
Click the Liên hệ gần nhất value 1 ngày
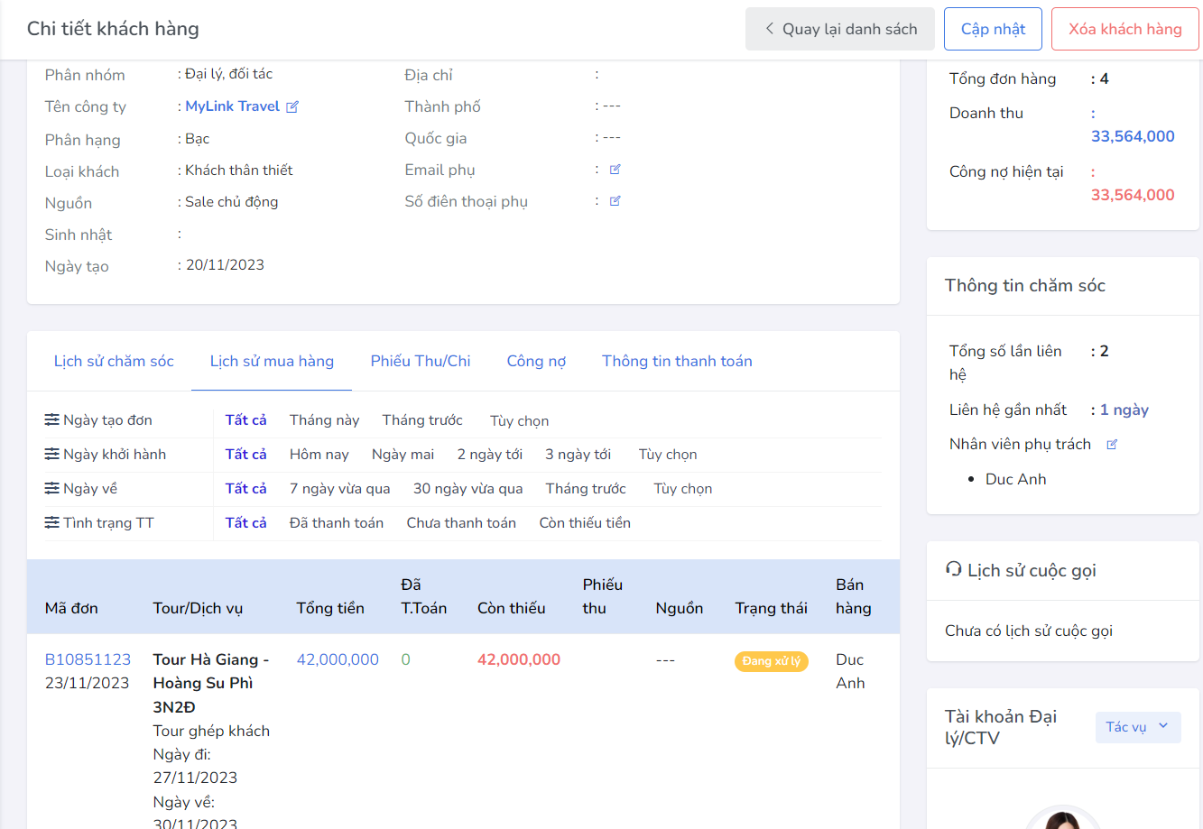(x=1124, y=410)
